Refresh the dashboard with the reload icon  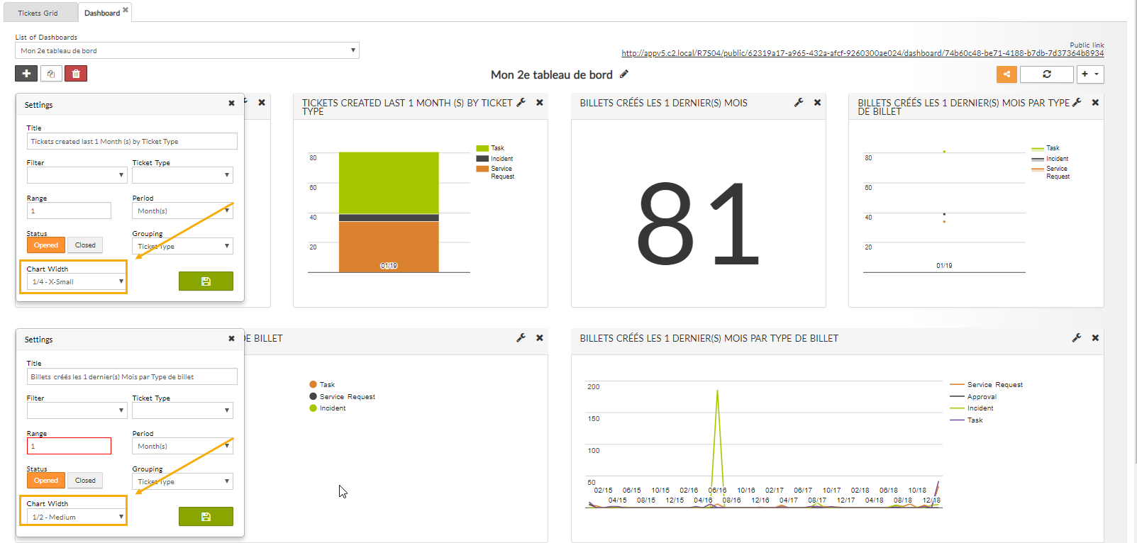(1046, 74)
